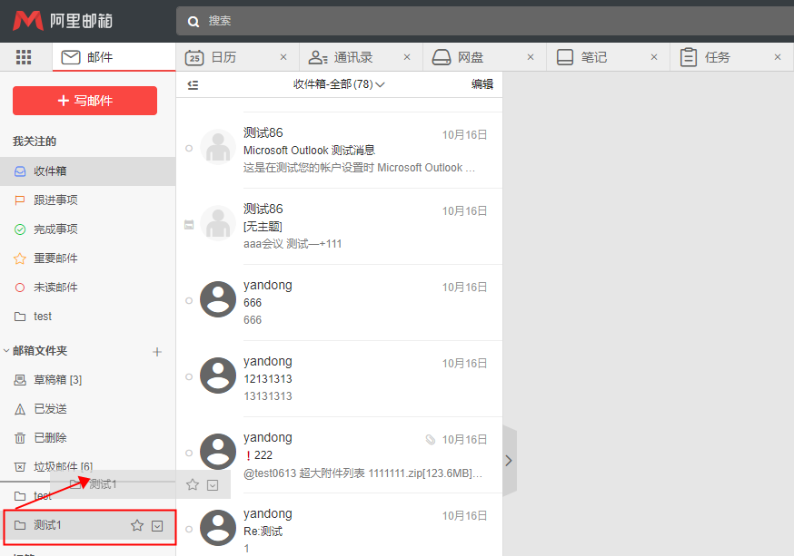
Task: Click the search magnifier icon
Action: click(194, 20)
